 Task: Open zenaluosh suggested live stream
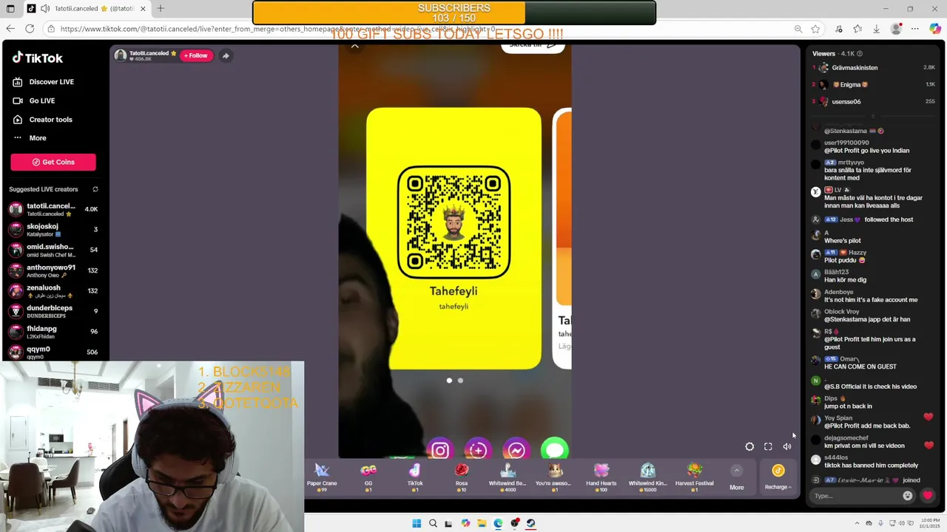point(53,291)
